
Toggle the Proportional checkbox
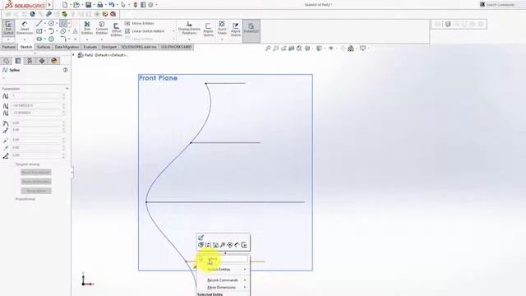[x=12, y=199]
